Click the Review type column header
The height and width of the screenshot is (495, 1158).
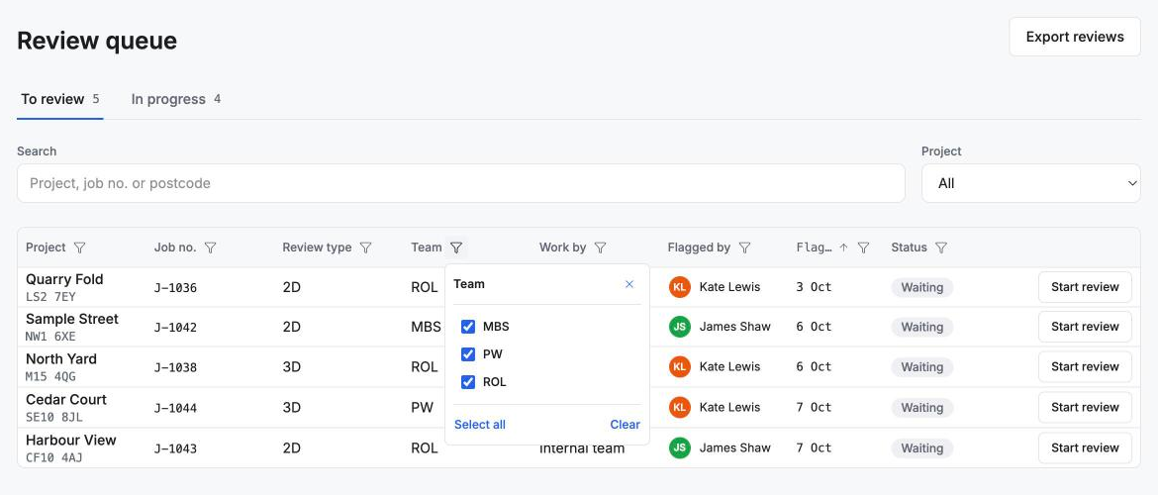pyautogui.click(x=317, y=247)
